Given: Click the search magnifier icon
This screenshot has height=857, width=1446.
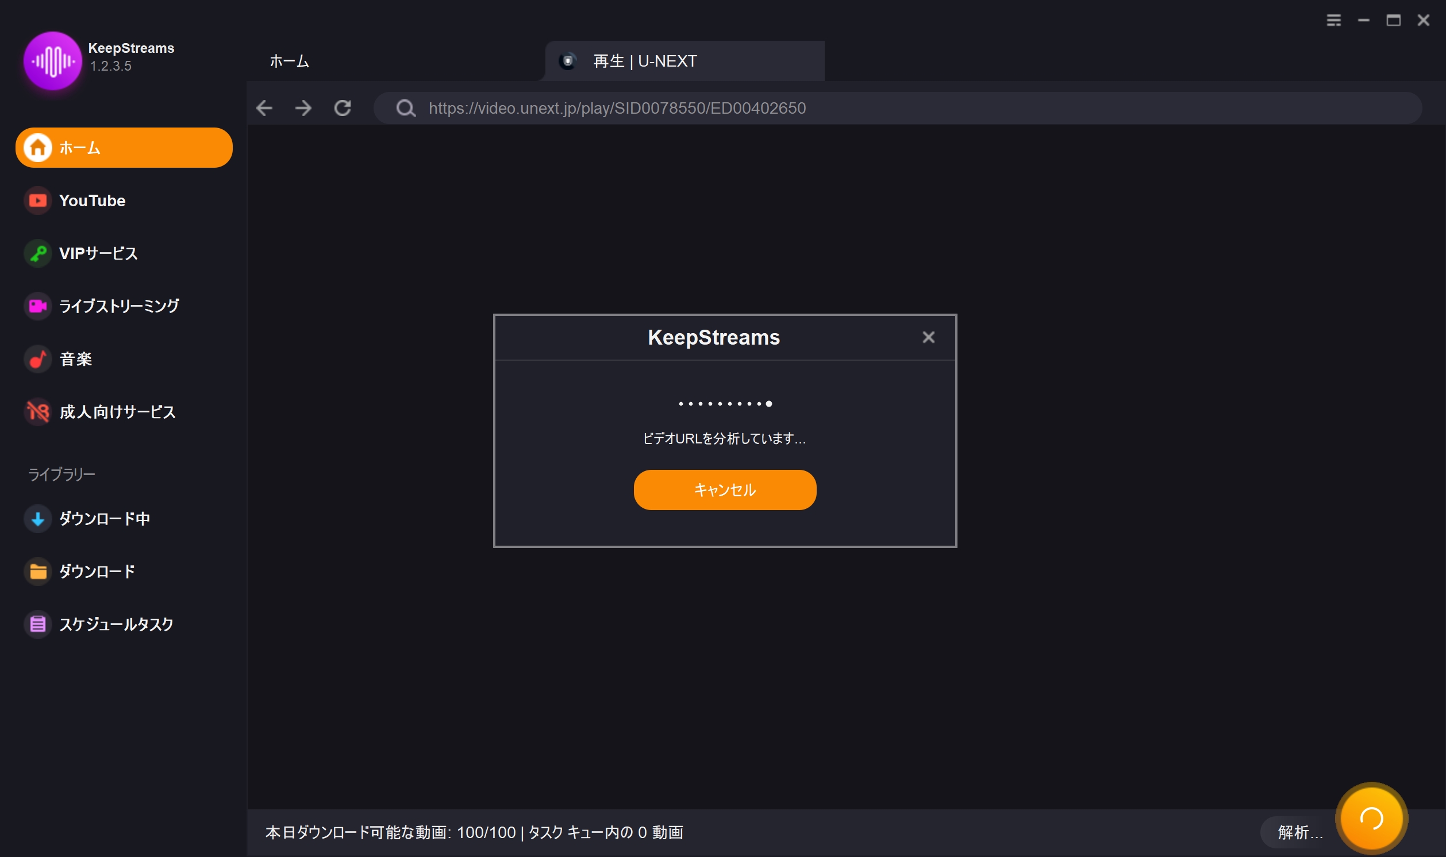Looking at the screenshot, I should coord(406,108).
